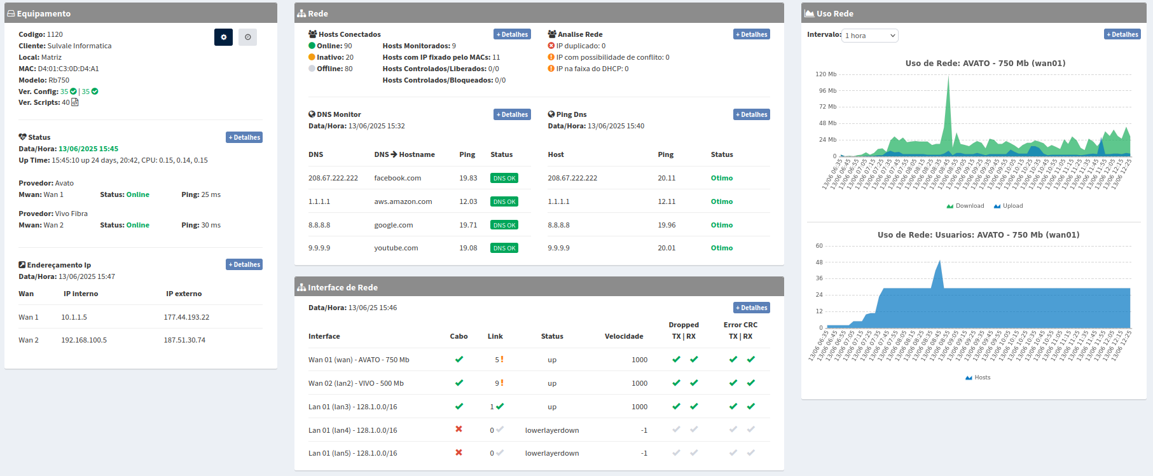The width and height of the screenshot is (1153, 476).
Task: Click warning icon beside IP com possibilidade de conflito
Action: (551, 57)
